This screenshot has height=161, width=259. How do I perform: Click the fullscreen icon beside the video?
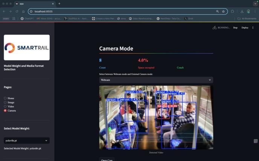click(256, 141)
